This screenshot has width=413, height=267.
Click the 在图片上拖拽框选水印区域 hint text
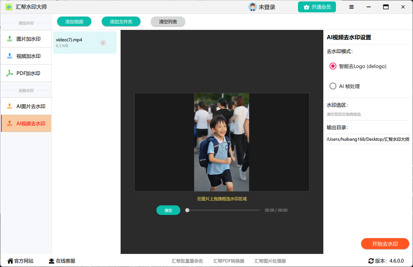[222, 199]
